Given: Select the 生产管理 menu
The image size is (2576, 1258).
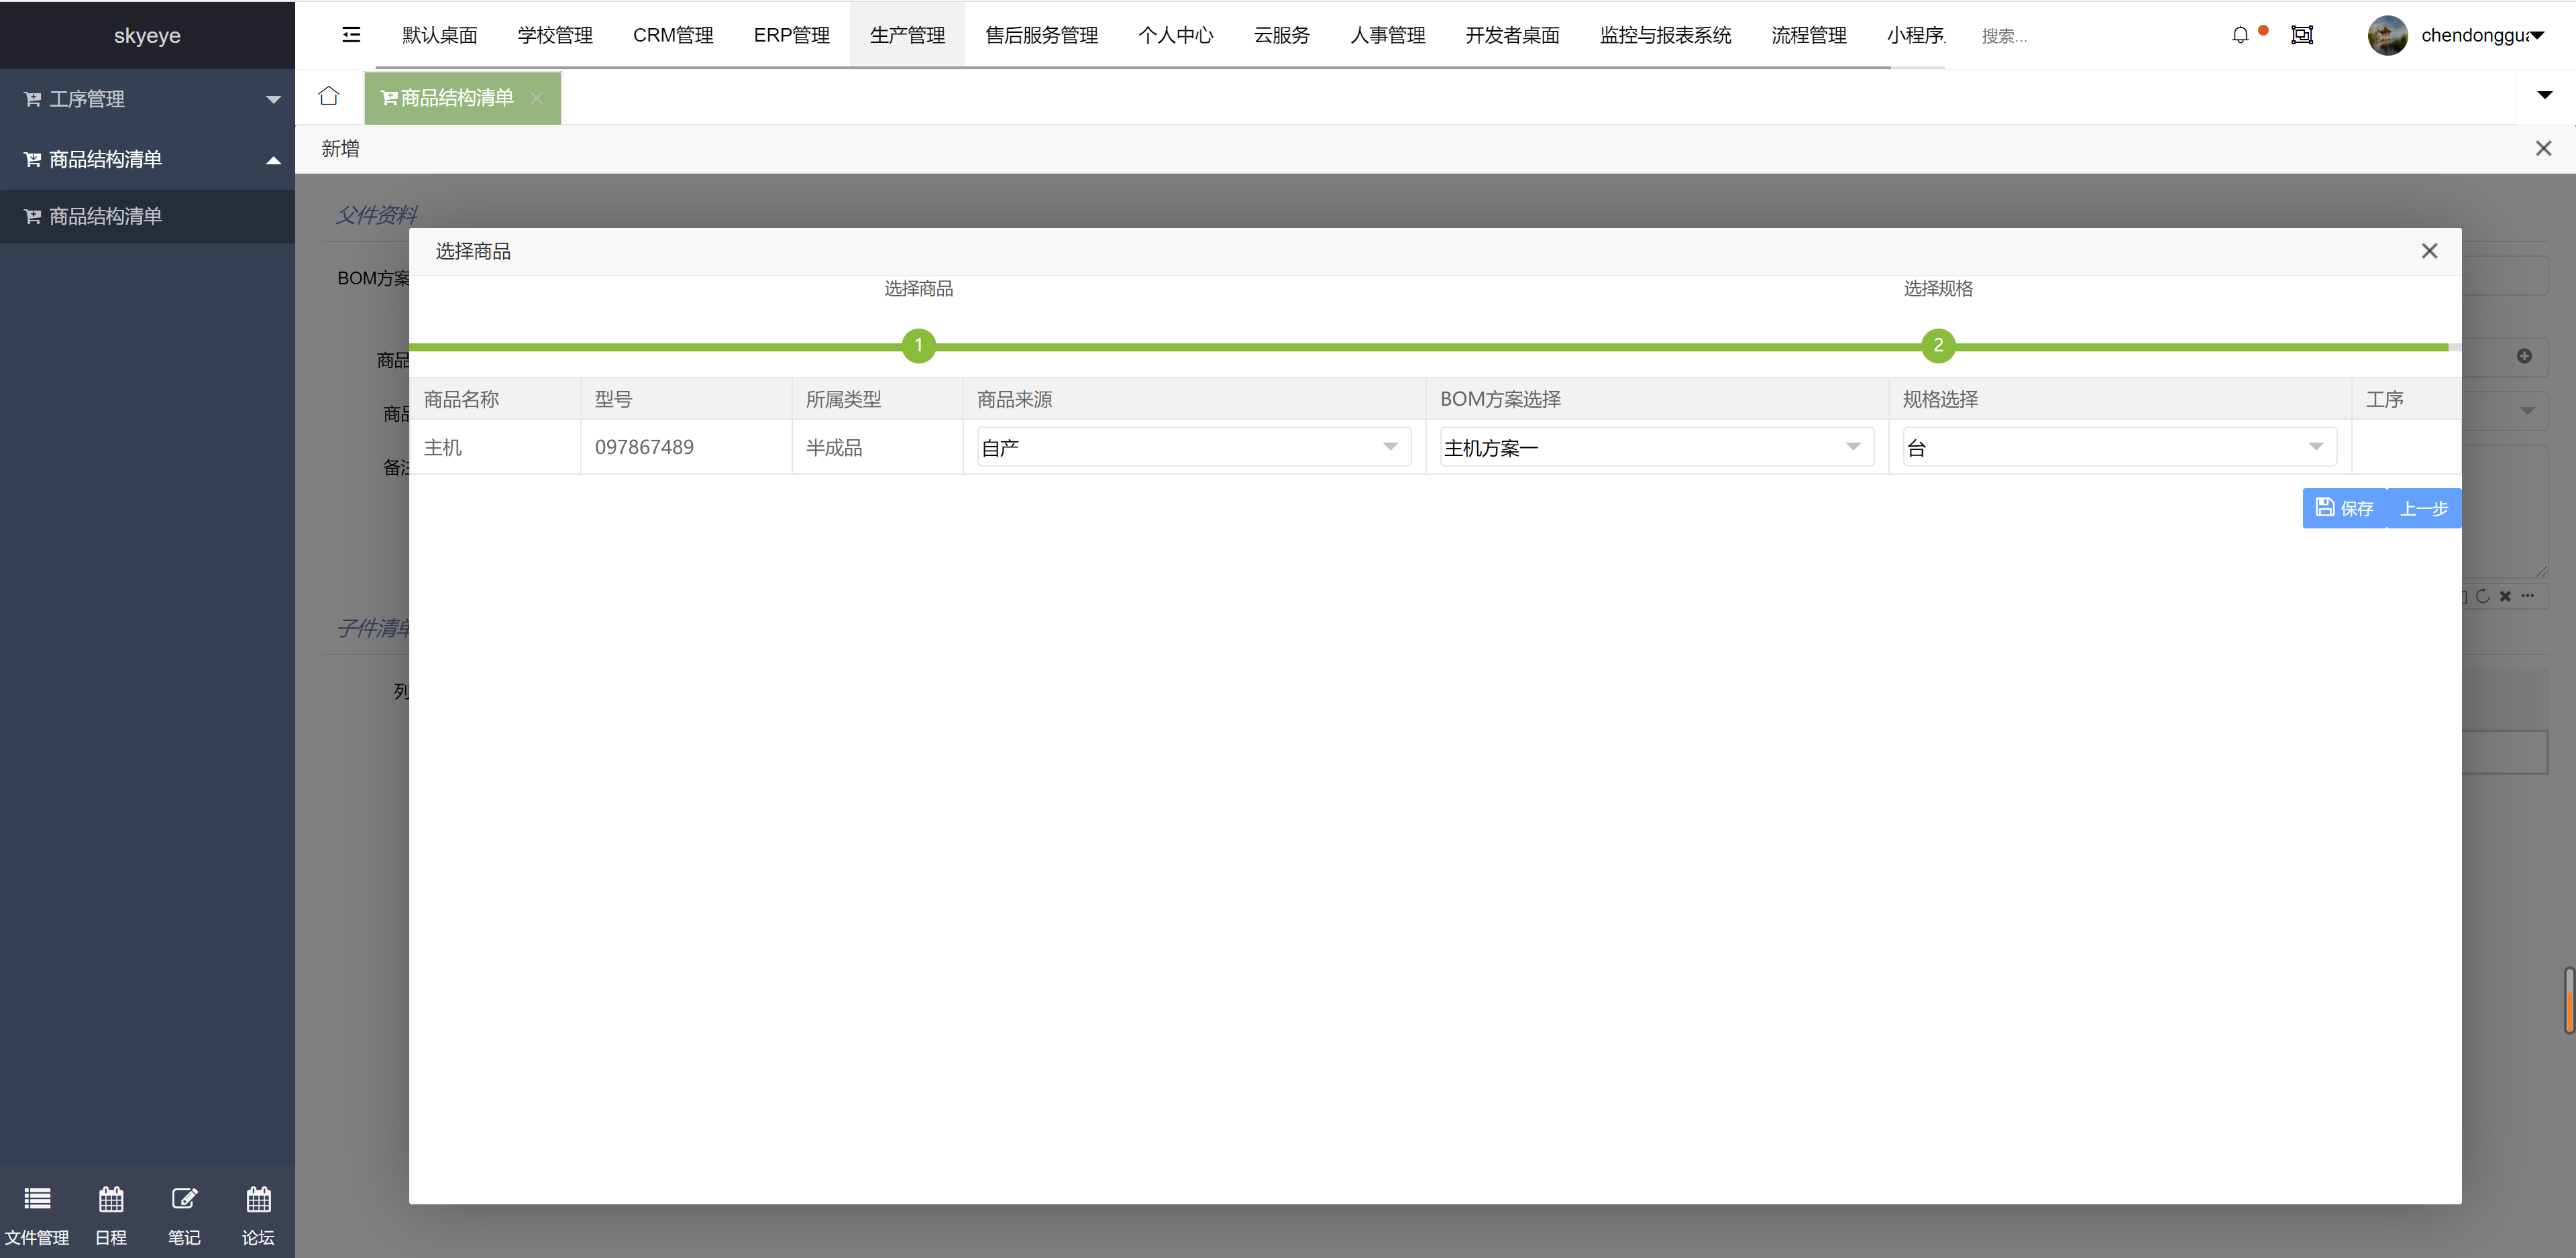Looking at the screenshot, I should click(x=907, y=35).
